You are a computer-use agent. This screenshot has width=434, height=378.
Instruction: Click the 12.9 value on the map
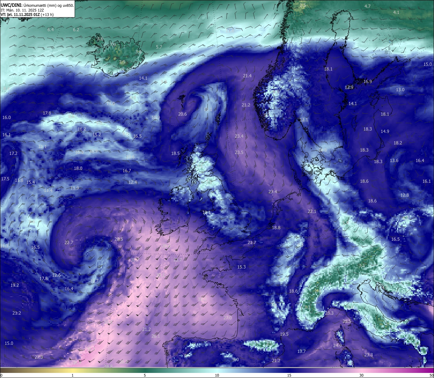(x=349, y=87)
